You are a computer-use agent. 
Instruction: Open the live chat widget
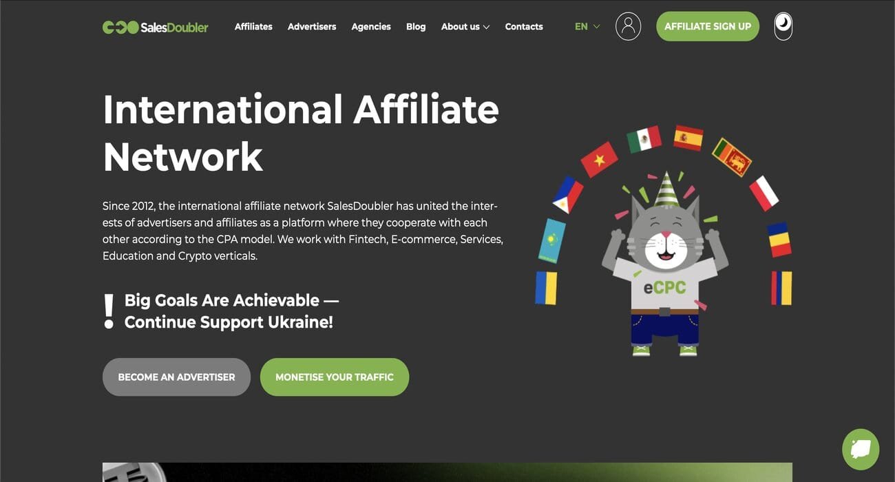click(x=861, y=449)
